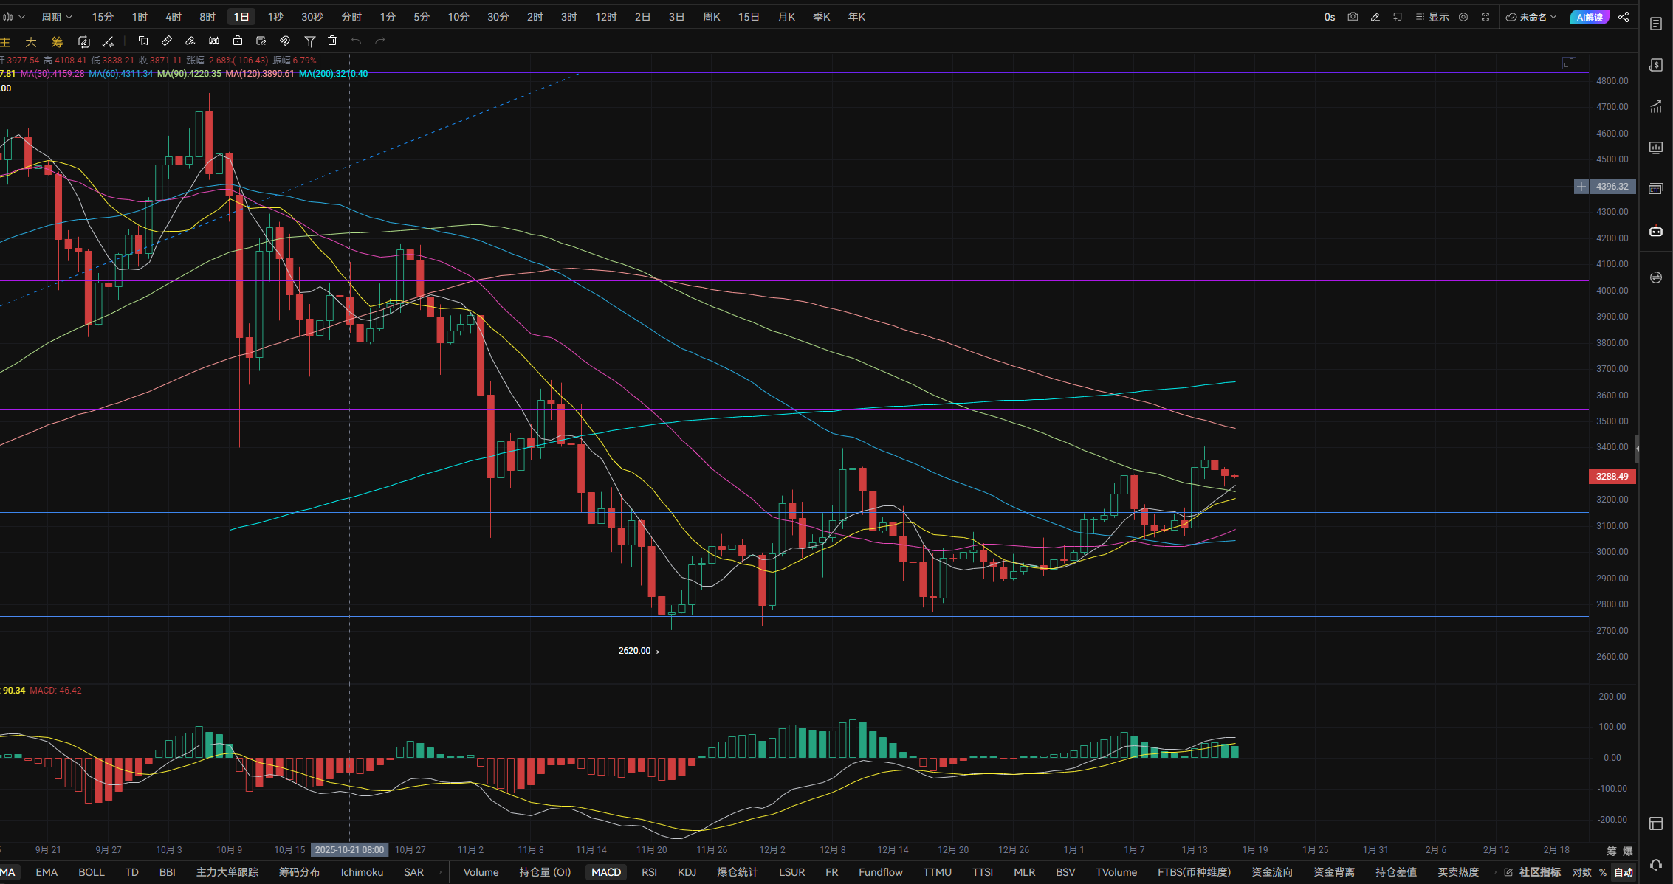Select the RSI indicator tab
The height and width of the screenshot is (884, 1673).
click(x=649, y=872)
